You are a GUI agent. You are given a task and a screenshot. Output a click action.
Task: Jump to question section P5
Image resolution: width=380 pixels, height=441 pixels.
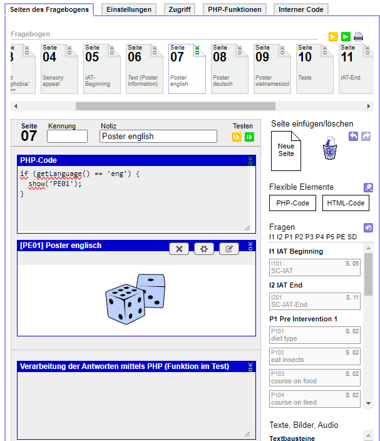pyautogui.click(x=330, y=237)
